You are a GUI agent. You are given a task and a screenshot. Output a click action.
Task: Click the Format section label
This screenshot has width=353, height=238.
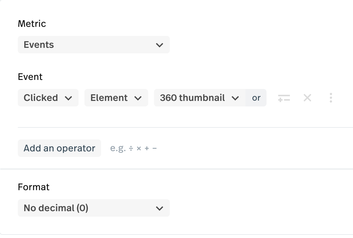click(x=34, y=187)
